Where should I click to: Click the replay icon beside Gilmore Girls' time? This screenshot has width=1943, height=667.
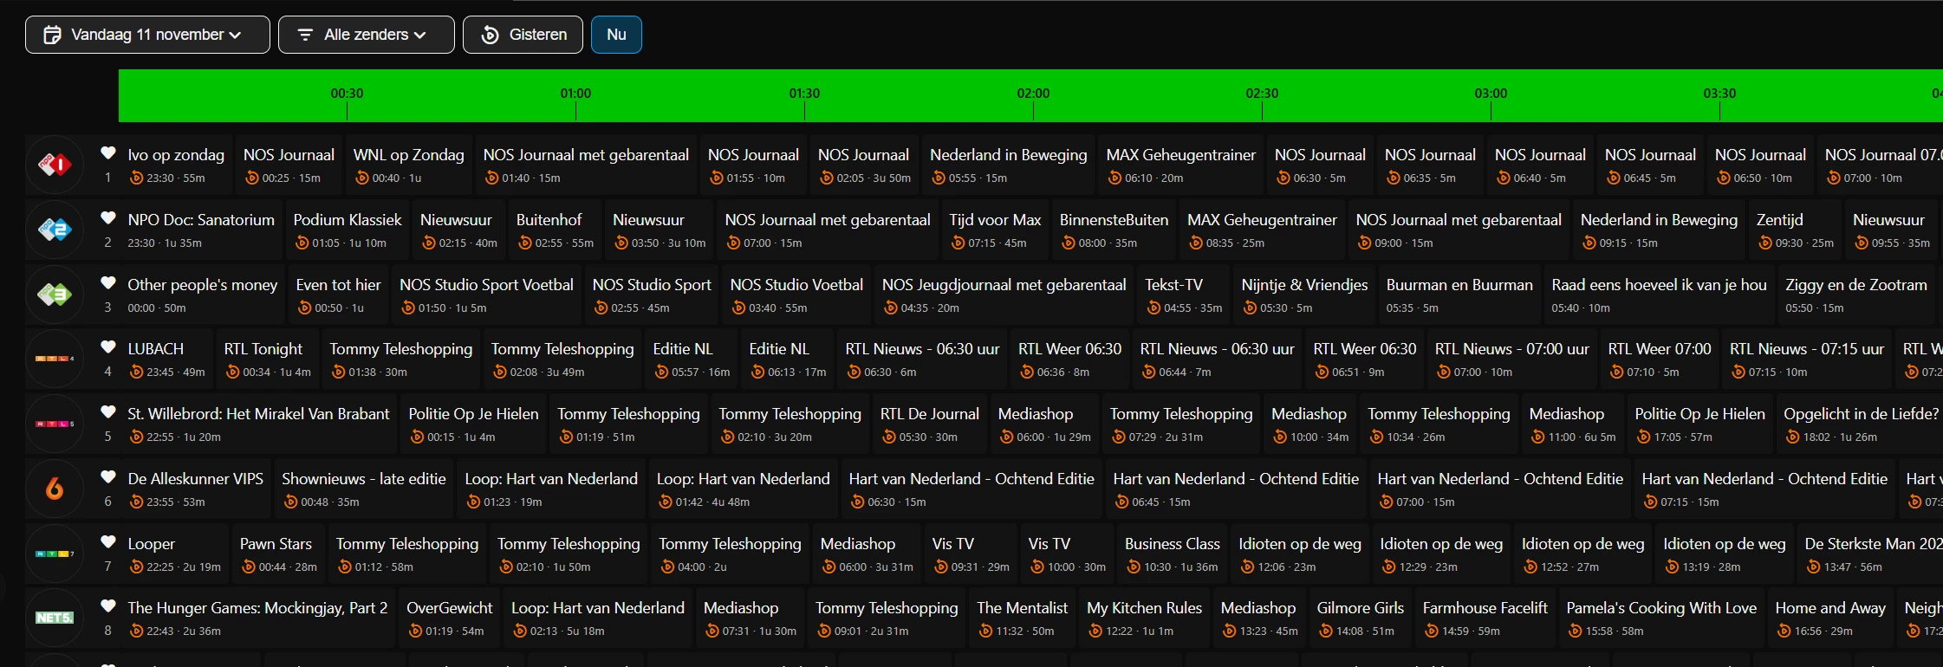click(x=1326, y=631)
